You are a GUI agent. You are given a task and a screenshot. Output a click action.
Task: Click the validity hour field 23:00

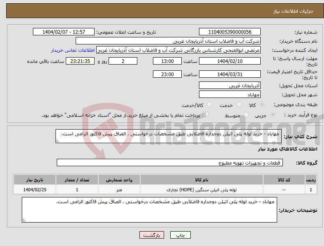(167, 74)
